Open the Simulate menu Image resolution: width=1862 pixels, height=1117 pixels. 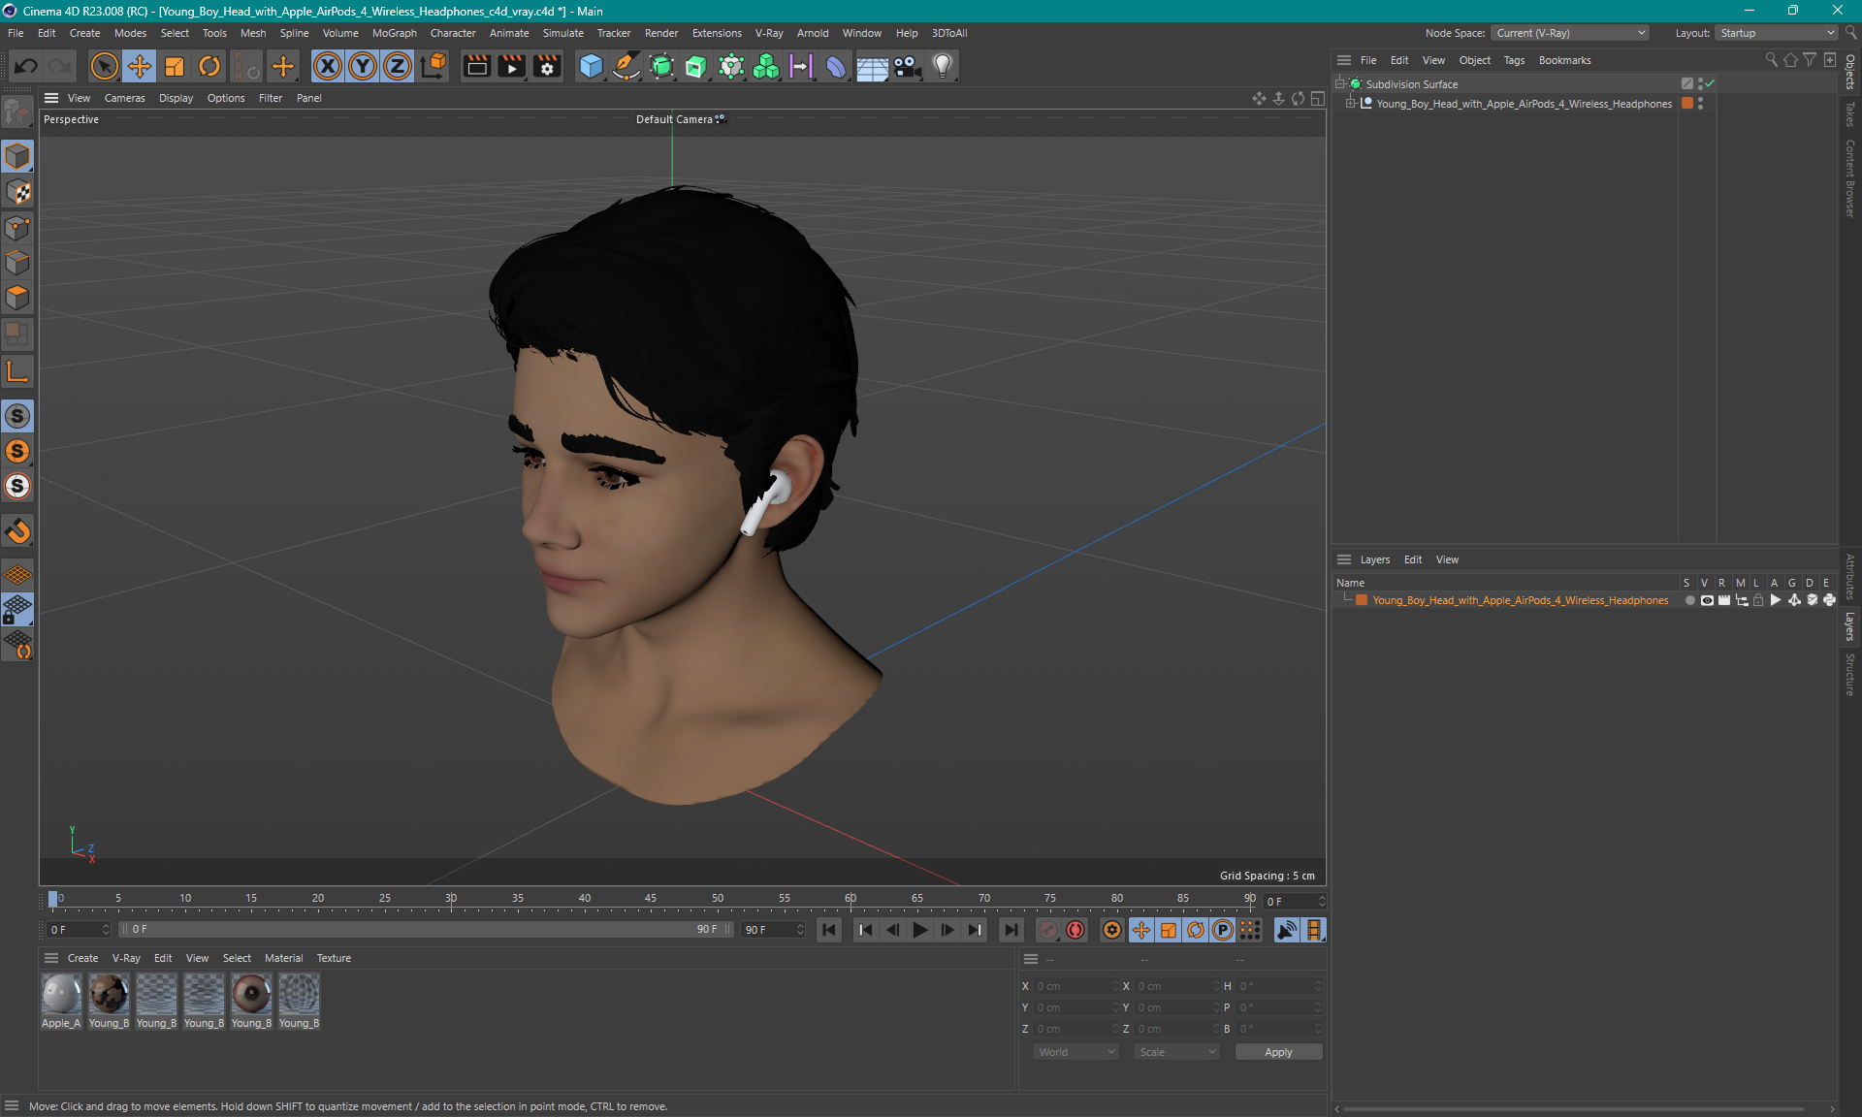(x=562, y=33)
